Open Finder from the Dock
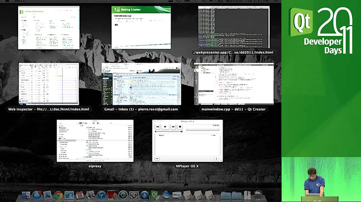 click(x=26, y=195)
